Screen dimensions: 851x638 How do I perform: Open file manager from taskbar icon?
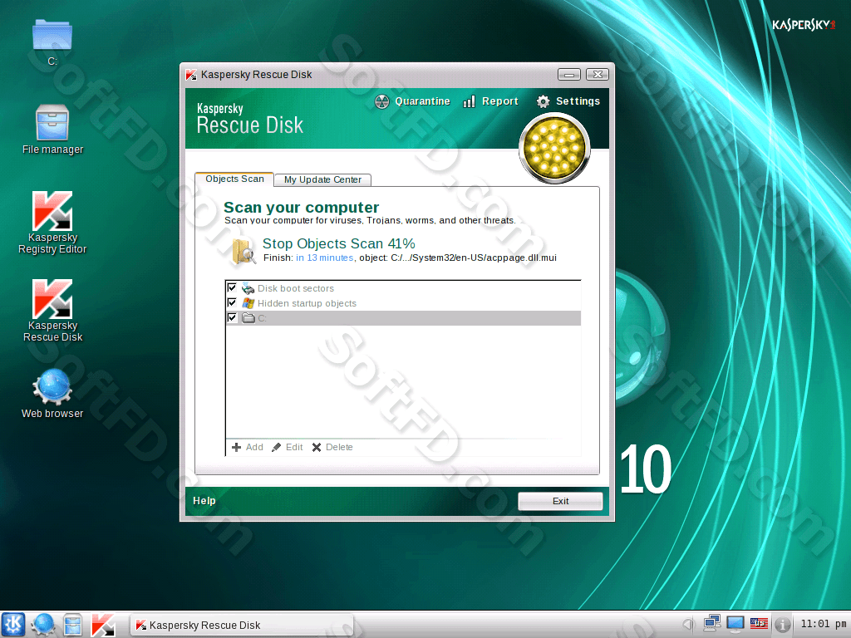click(73, 625)
